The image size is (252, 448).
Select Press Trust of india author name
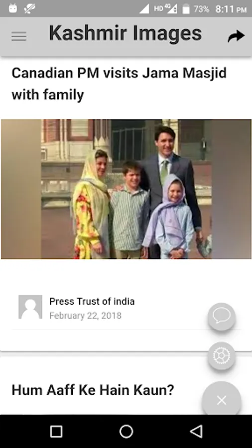point(92,301)
